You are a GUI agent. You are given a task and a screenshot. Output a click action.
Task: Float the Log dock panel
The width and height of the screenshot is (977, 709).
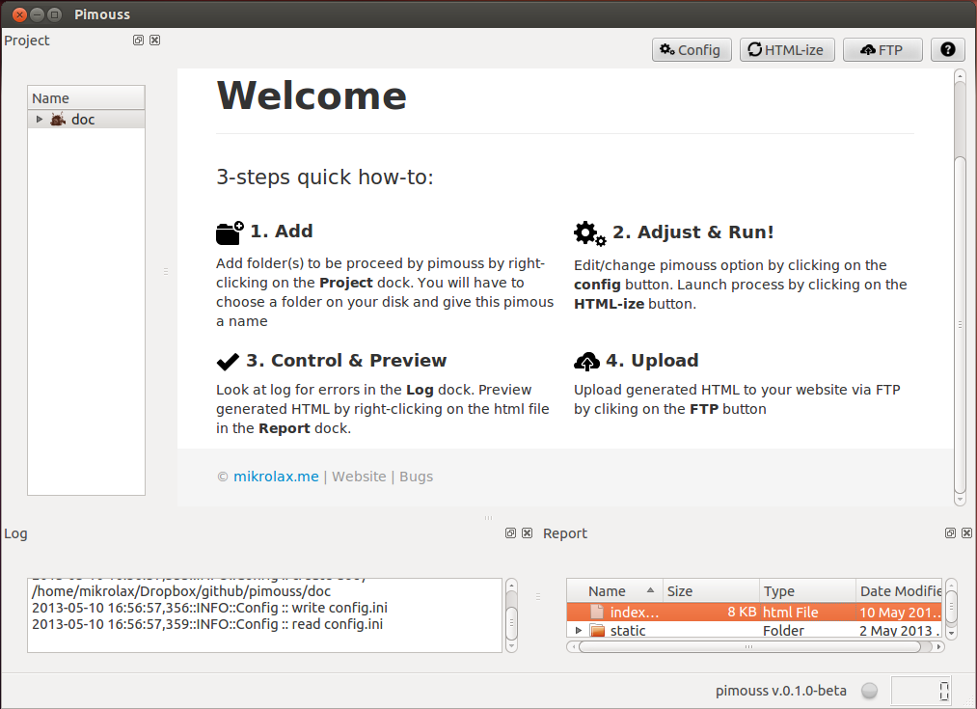pyautogui.click(x=510, y=533)
